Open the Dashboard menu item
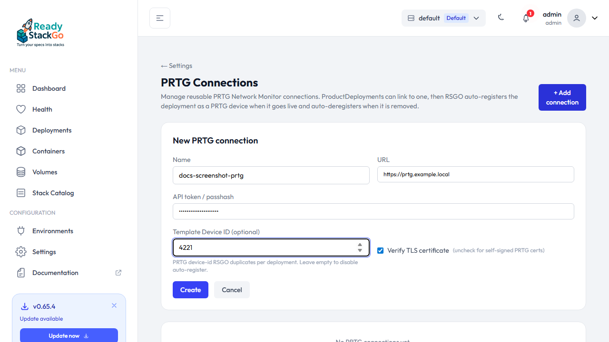 coord(69,88)
